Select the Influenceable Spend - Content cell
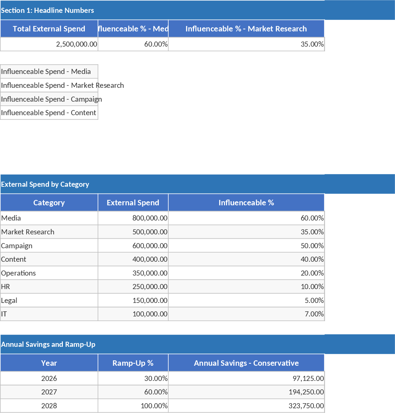 49,113
